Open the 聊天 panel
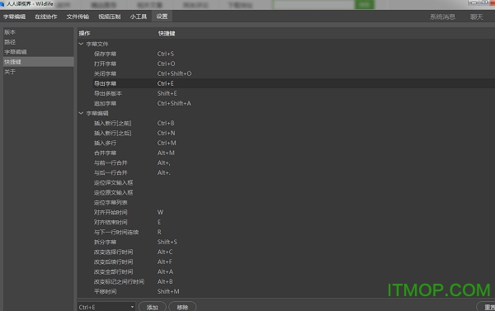Screen dimensions: 495x311 [476, 17]
